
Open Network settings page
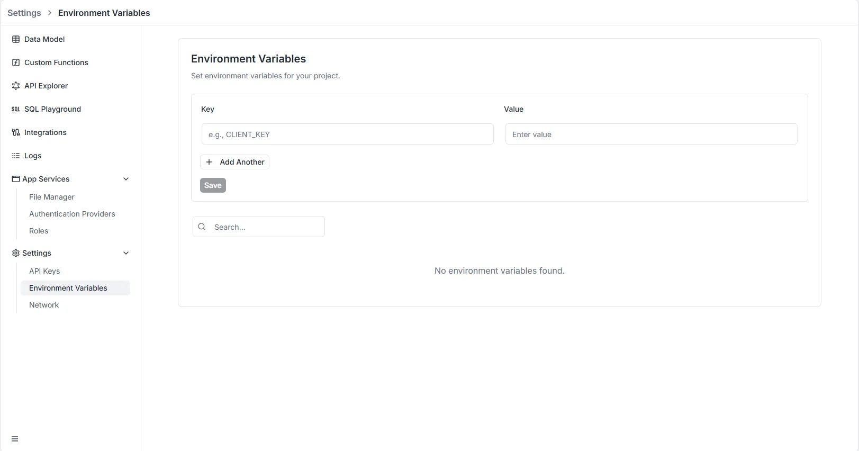tap(44, 305)
